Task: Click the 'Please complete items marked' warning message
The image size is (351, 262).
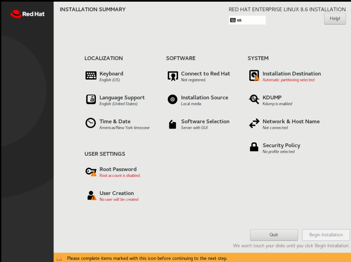Action: pyautogui.click(x=147, y=258)
